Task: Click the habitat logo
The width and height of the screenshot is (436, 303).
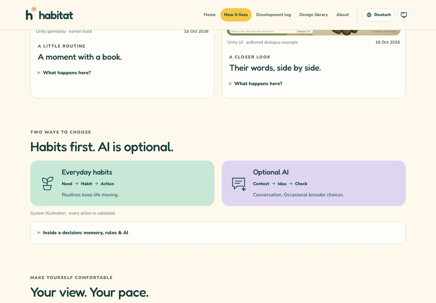Action: coord(49,14)
